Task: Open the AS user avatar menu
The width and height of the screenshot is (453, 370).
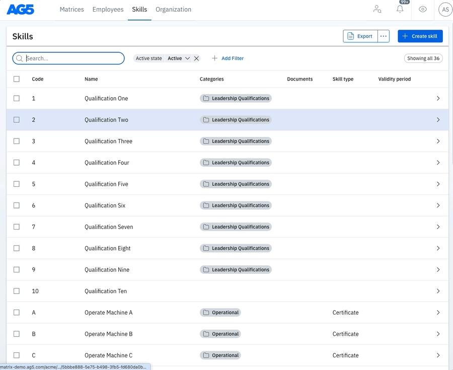Action: click(x=445, y=10)
